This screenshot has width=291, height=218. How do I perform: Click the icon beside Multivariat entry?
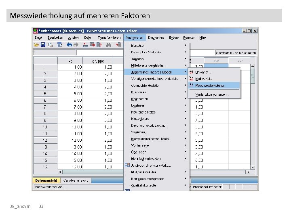point(192,78)
